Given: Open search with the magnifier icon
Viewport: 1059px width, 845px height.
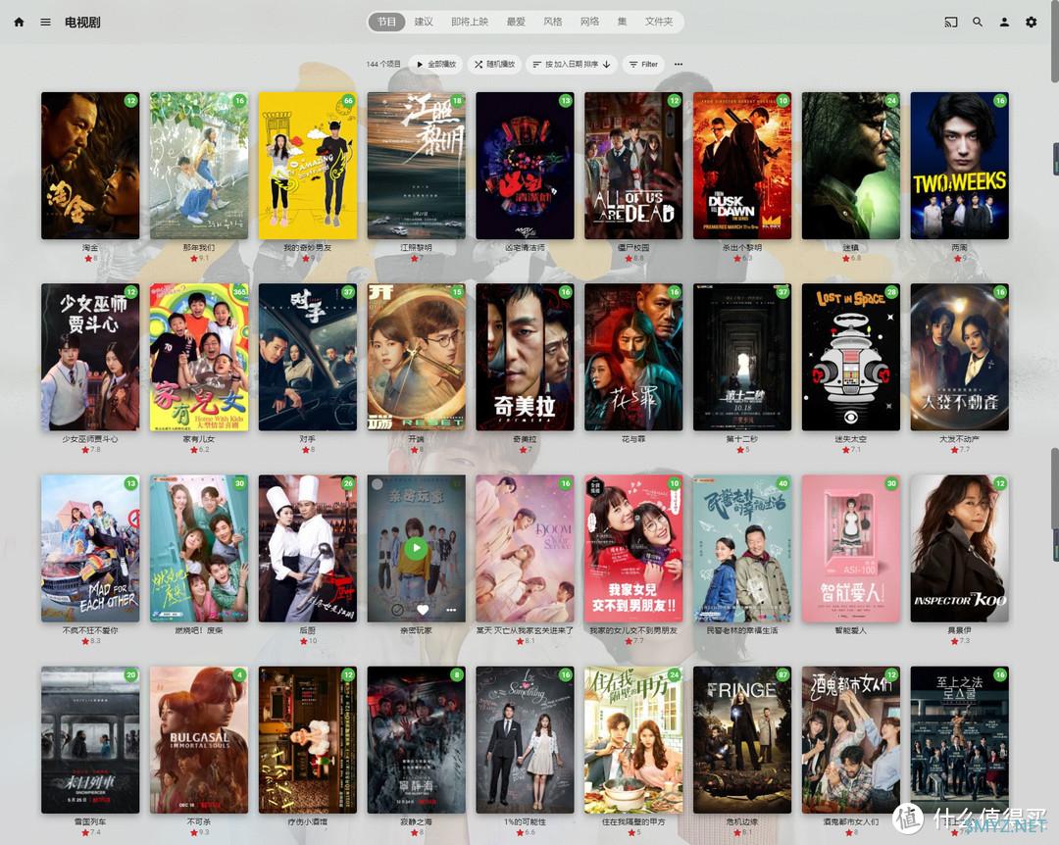Looking at the screenshot, I should pyautogui.click(x=978, y=23).
